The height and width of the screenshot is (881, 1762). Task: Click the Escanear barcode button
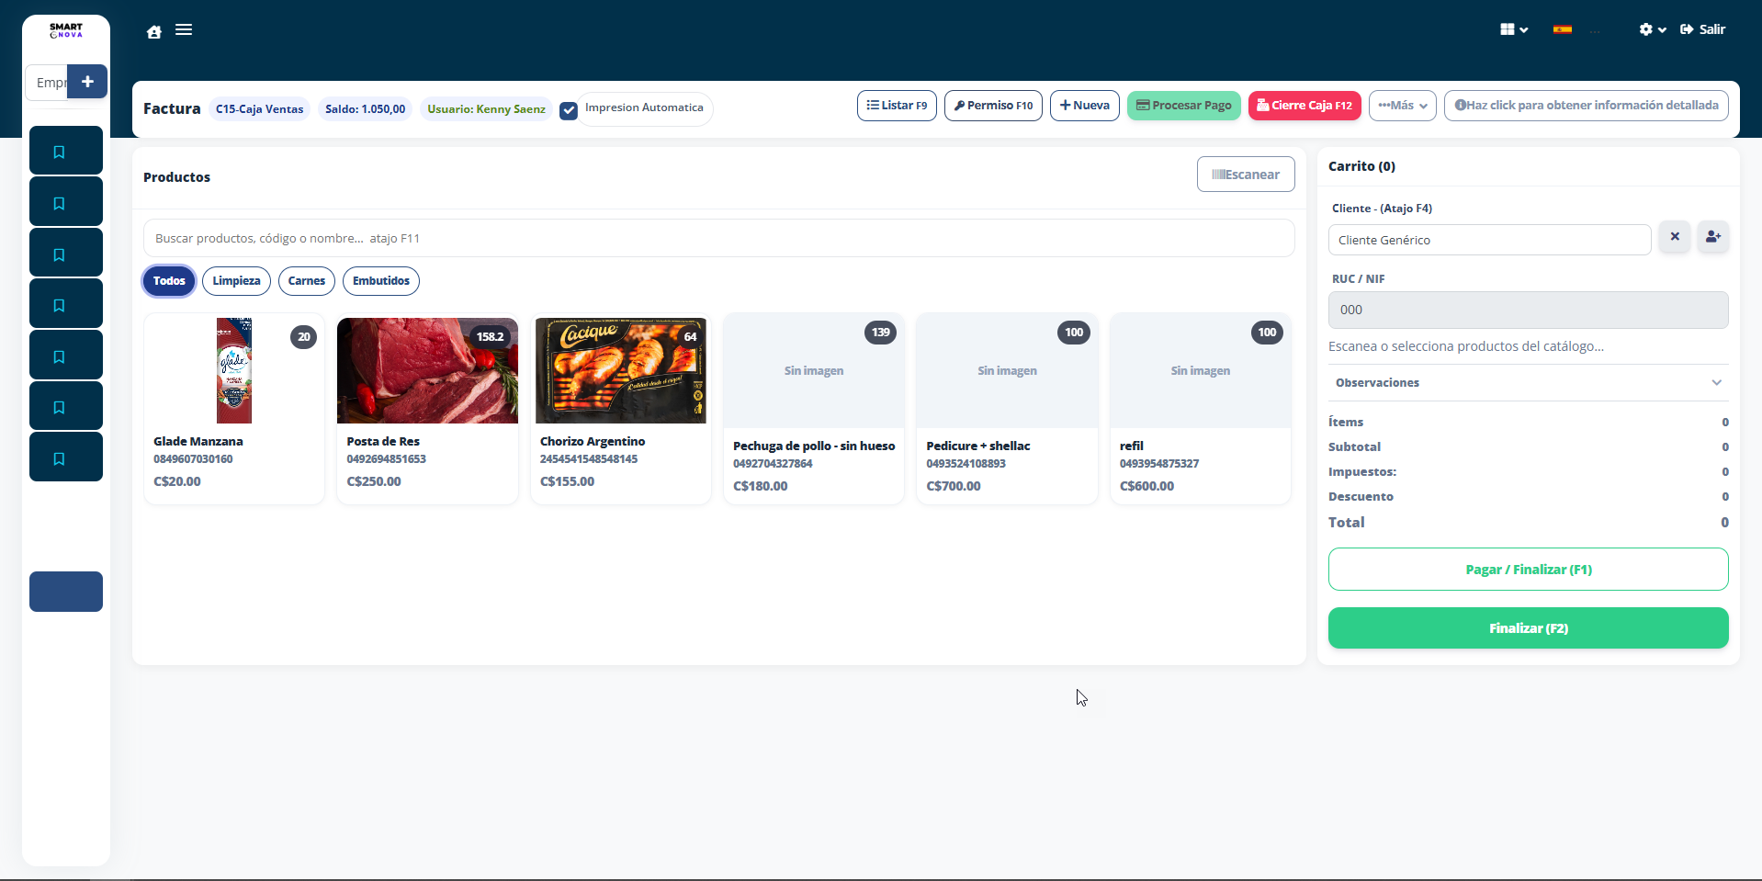[x=1245, y=175]
